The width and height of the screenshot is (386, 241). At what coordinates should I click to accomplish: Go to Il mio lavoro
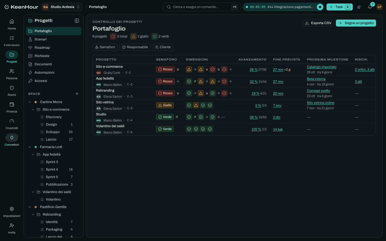pos(12,41)
